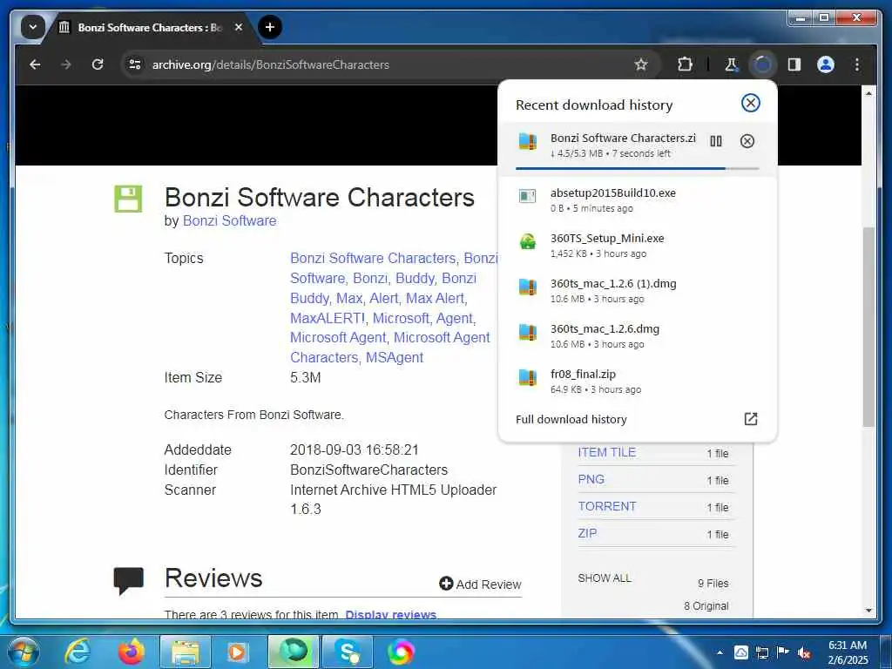Click the Bonzi Software Characters.zi file icon
892x669 pixels.
coord(528,141)
